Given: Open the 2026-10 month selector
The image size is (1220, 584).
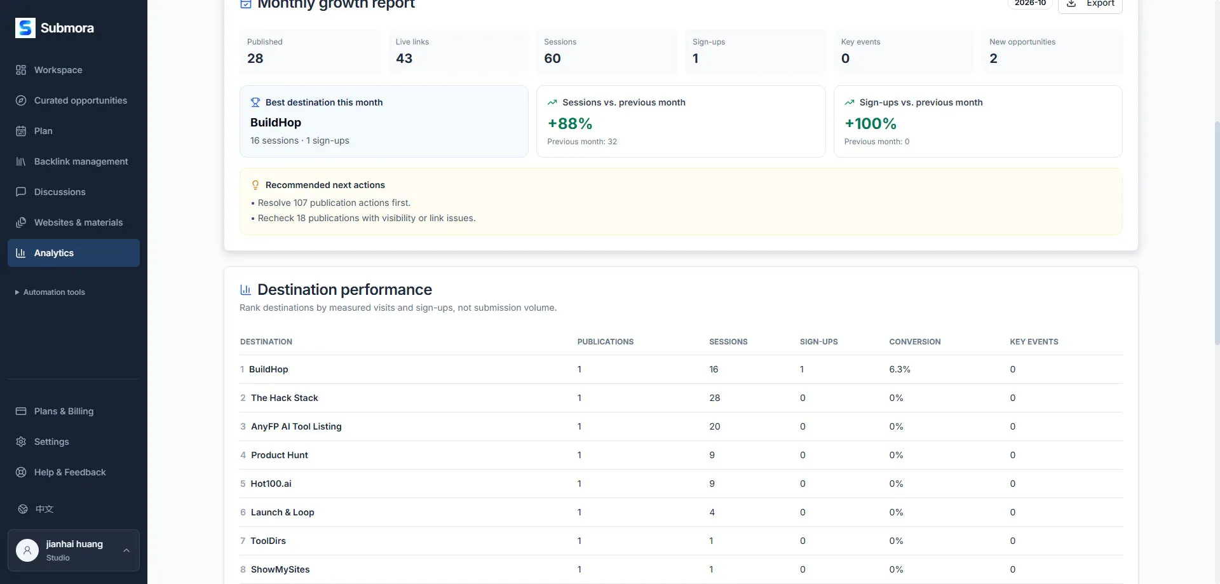Looking at the screenshot, I should [1030, 4].
